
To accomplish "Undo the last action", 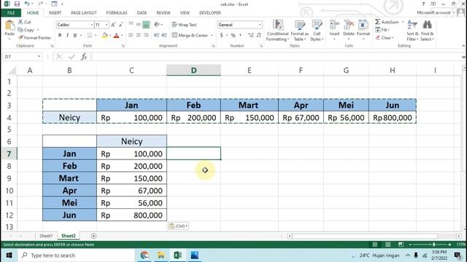I will pyautogui.click(x=27, y=4).
